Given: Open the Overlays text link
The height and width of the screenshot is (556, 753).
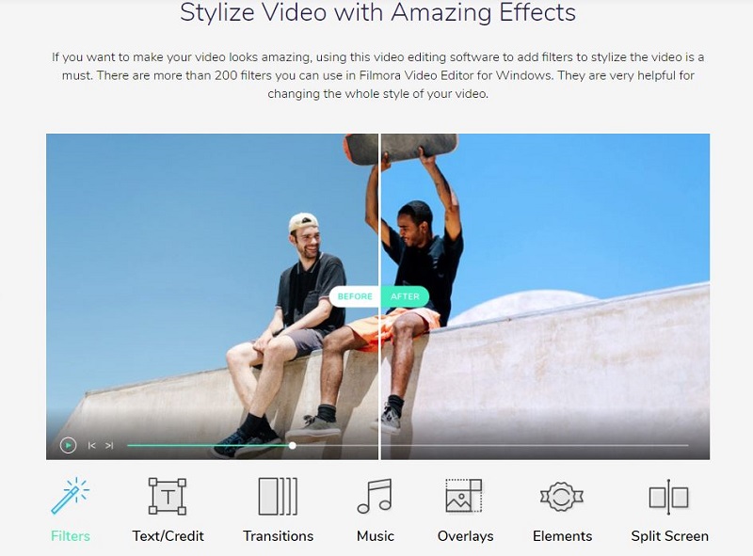Looking at the screenshot, I should click(465, 536).
